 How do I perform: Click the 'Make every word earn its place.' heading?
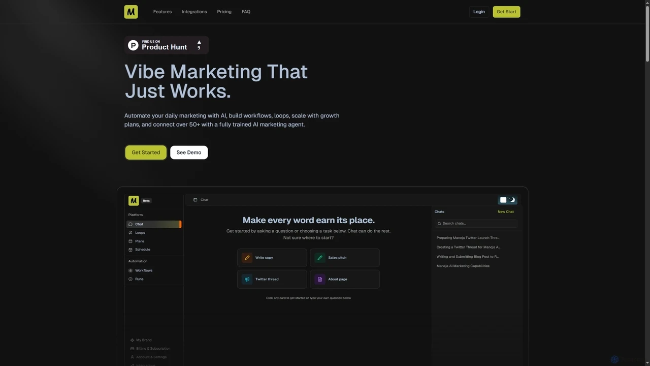309,220
